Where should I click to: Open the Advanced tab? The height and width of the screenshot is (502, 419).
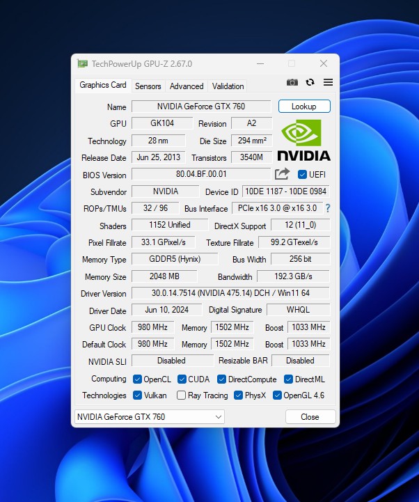coord(187,86)
